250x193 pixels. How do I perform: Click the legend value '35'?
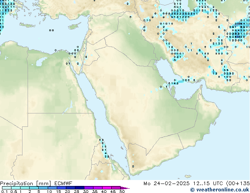pyautogui.click(x=95, y=191)
